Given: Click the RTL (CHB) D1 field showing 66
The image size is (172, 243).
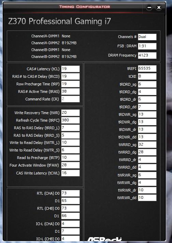Looking at the screenshot, I should tap(71, 216).
